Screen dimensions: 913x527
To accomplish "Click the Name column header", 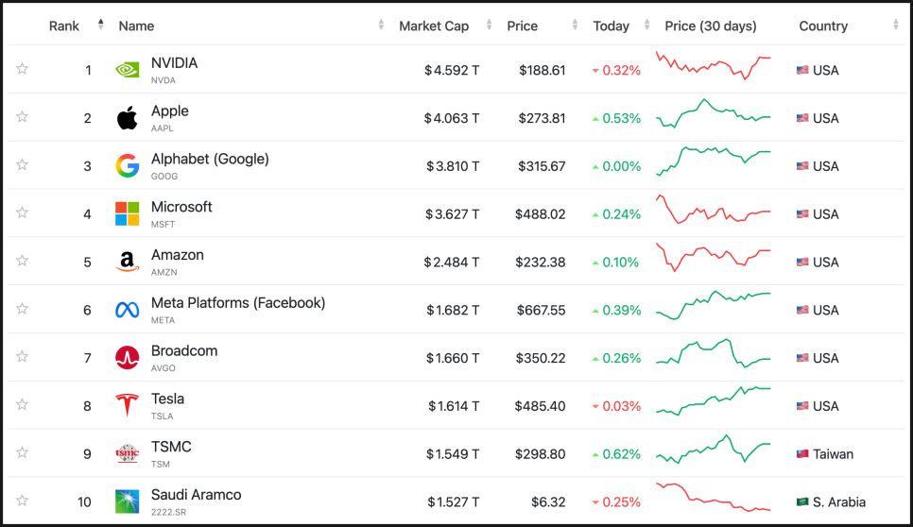I will pos(136,26).
